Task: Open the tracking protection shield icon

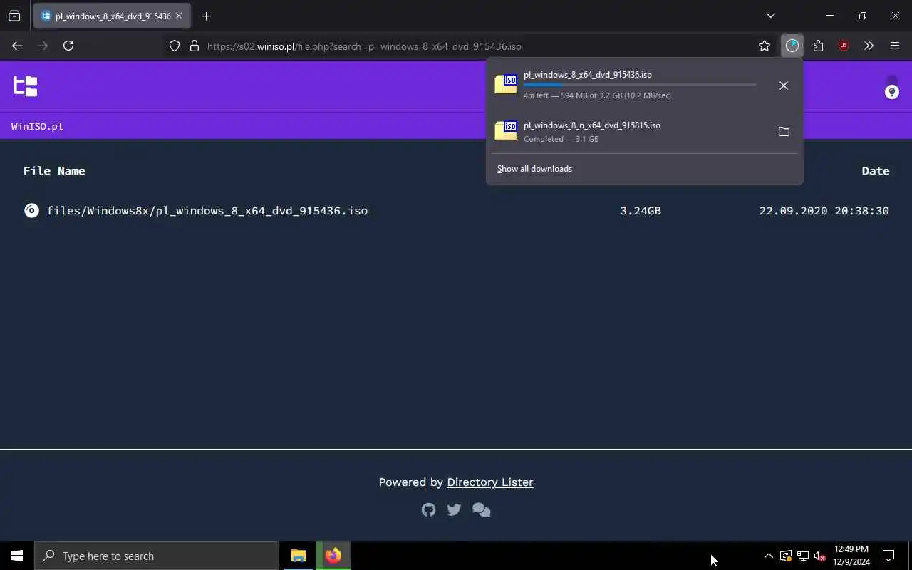Action: tap(175, 46)
